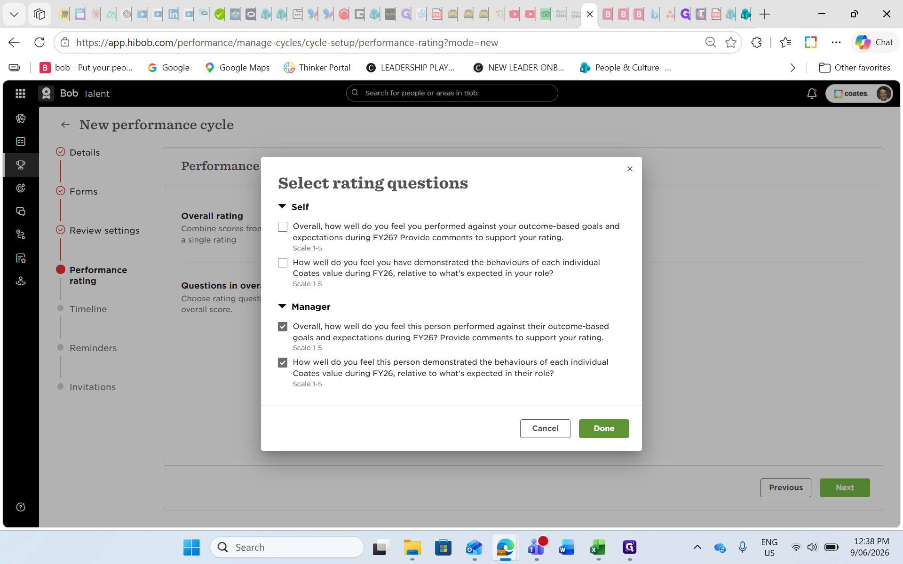Open the first sidebar icon below apps grid
This screenshot has width=903, height=564.
tap(21, 118)
